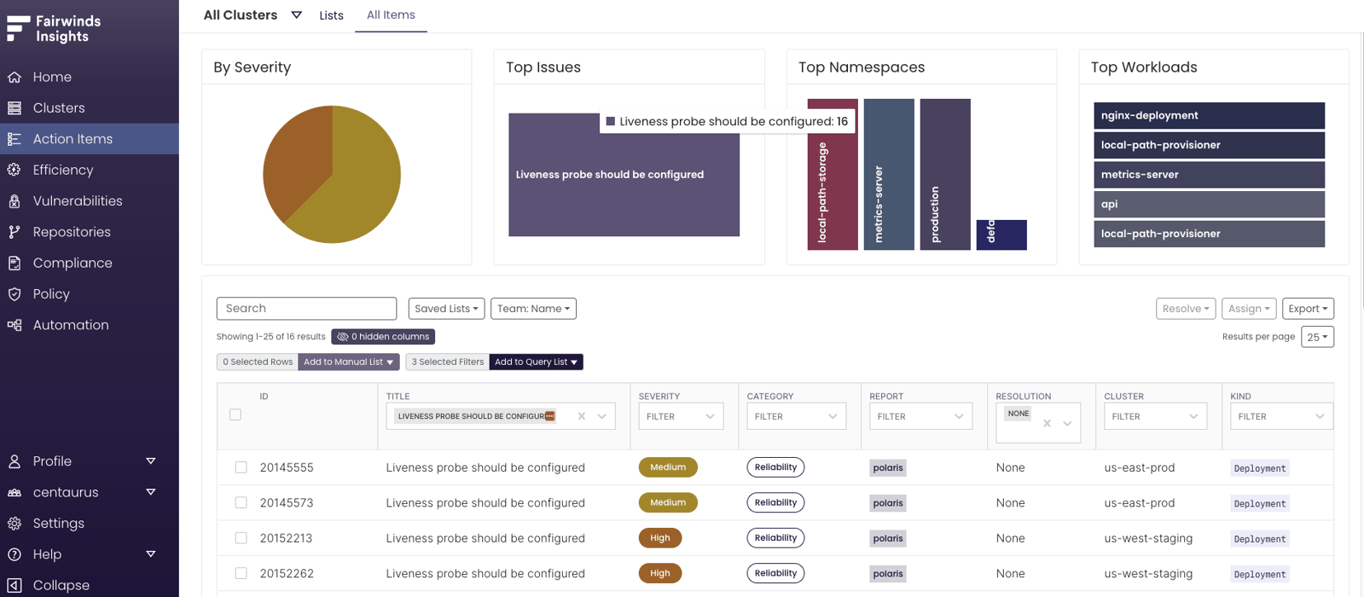This screenshot has height=597, width=1364.
Task: Click the nginx-deployment workload bar
Action: (x=1209, y=115)
